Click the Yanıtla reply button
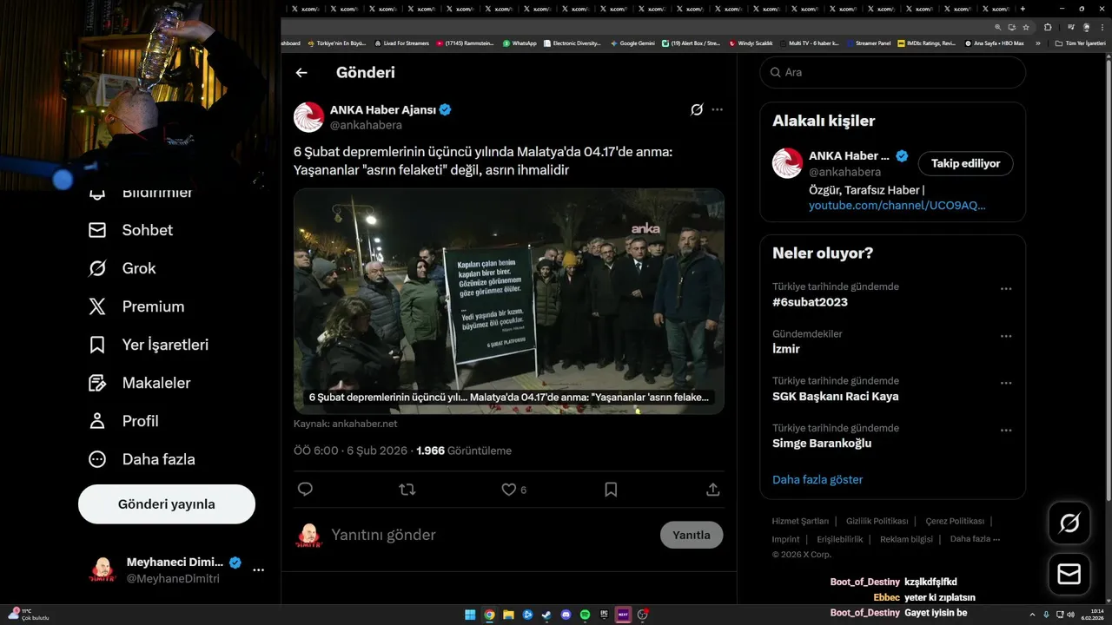Viewport: 1112px width, 625px height. click(692, 535)
